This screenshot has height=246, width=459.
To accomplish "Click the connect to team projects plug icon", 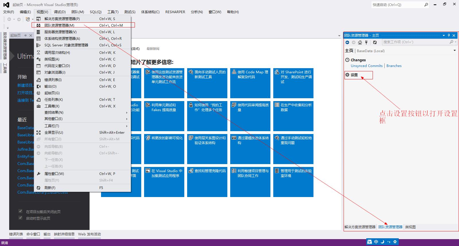I will click(x=366, y=42).
